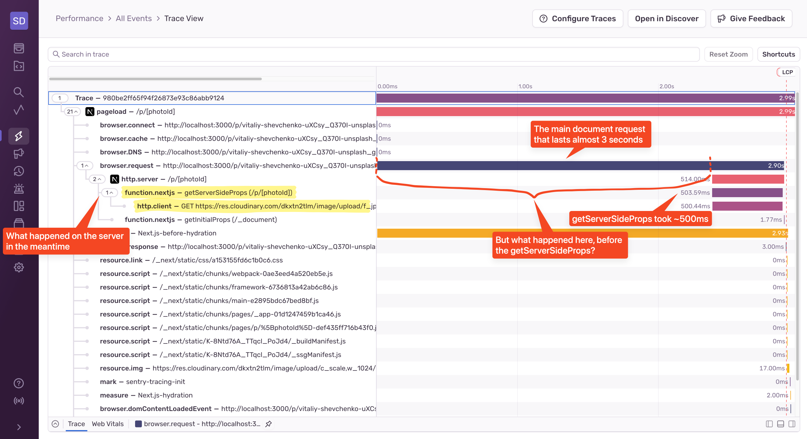Screen dimensions: 807x439
Task: Open Dashboards layout icon in sidebar
Action: pos(19,206)
